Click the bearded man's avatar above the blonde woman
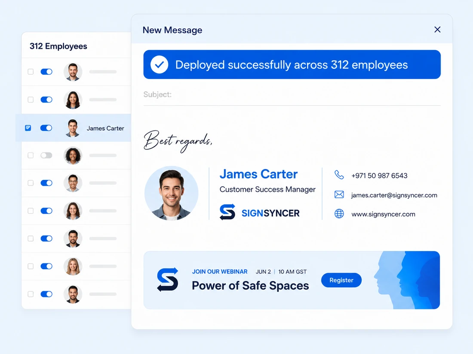 click(73, 239)
